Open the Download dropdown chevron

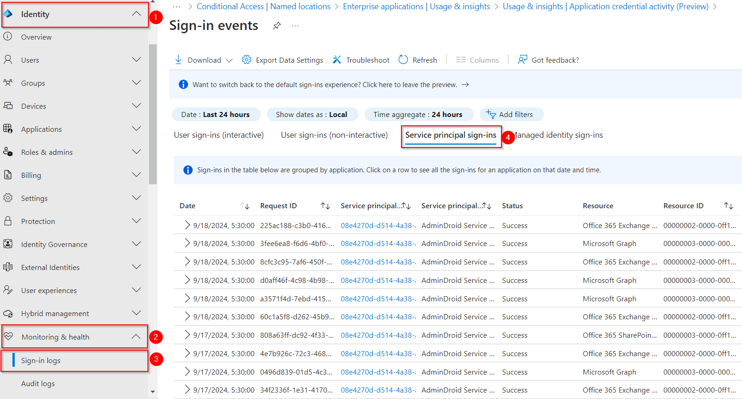[229, 60]
